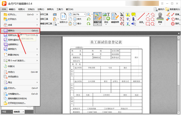Select the yellow sticky note comment icon

click(133, 14)
